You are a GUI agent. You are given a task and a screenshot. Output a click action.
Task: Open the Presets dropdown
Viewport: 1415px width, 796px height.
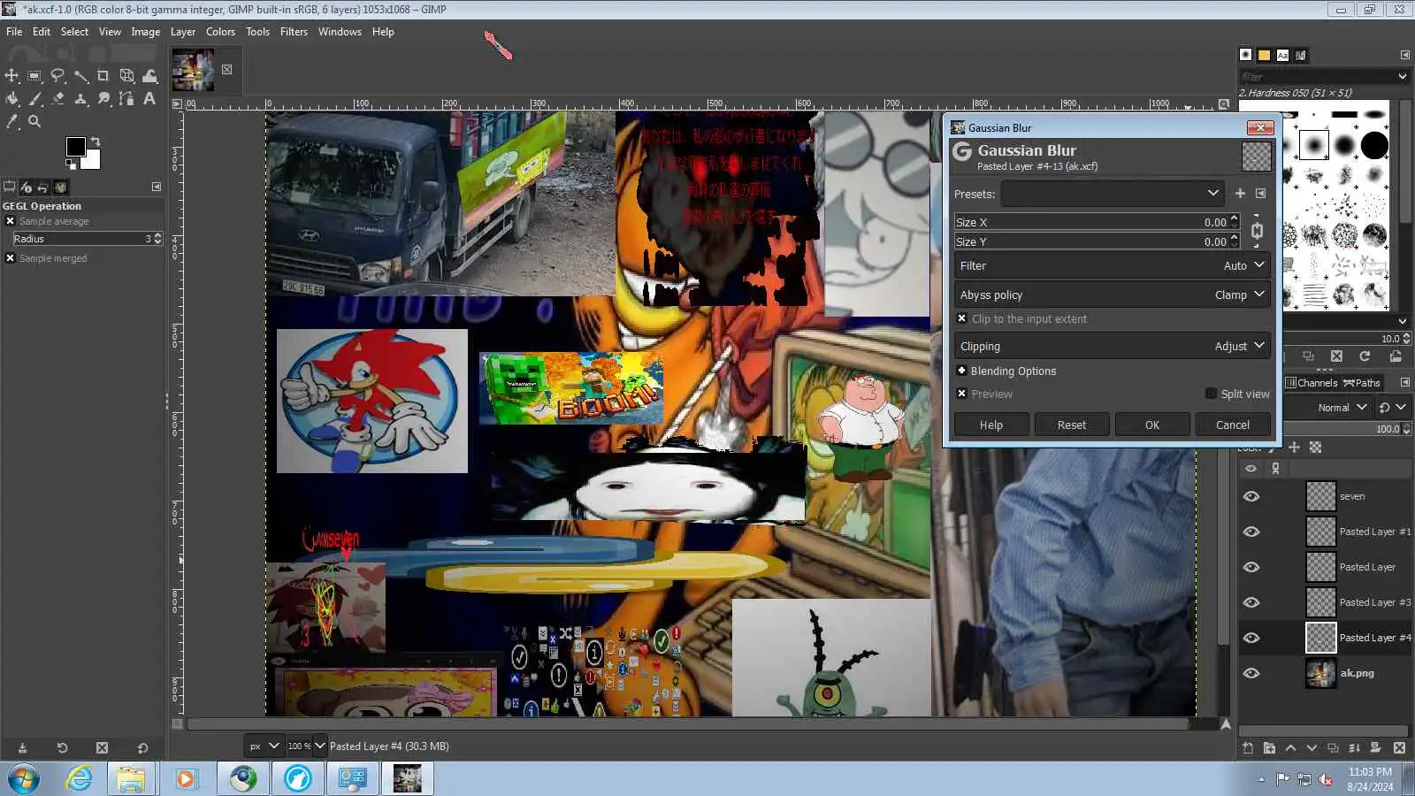[x=1113, y=194]
